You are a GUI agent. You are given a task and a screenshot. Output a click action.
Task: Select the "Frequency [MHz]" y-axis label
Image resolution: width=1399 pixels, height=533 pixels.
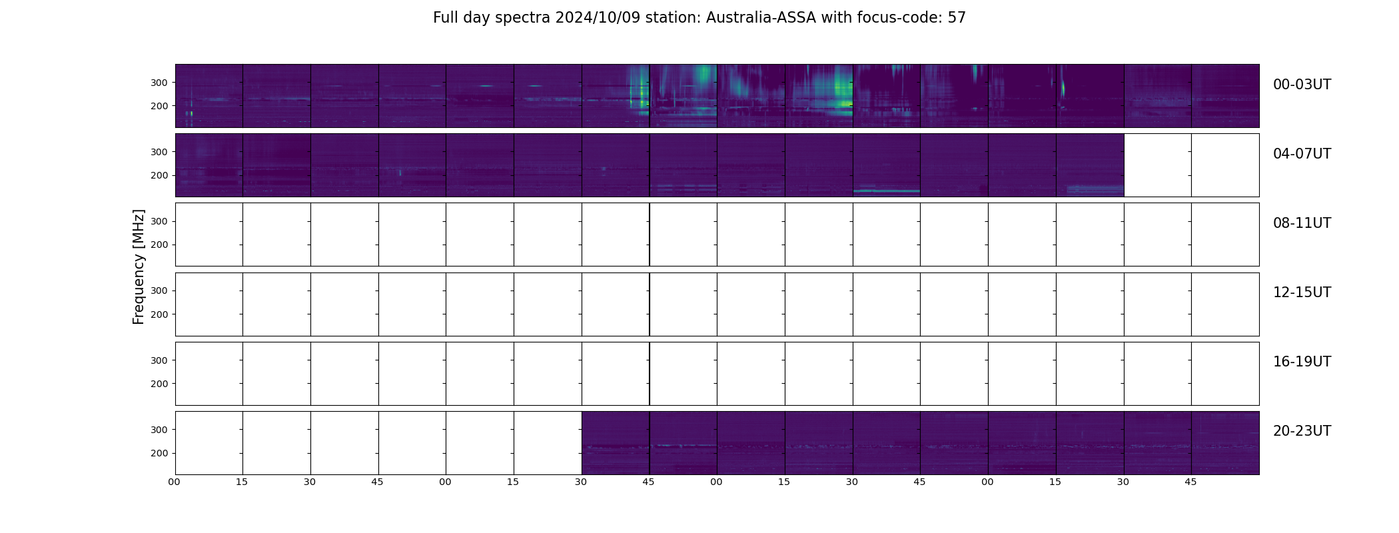click(x=139, y=266)
